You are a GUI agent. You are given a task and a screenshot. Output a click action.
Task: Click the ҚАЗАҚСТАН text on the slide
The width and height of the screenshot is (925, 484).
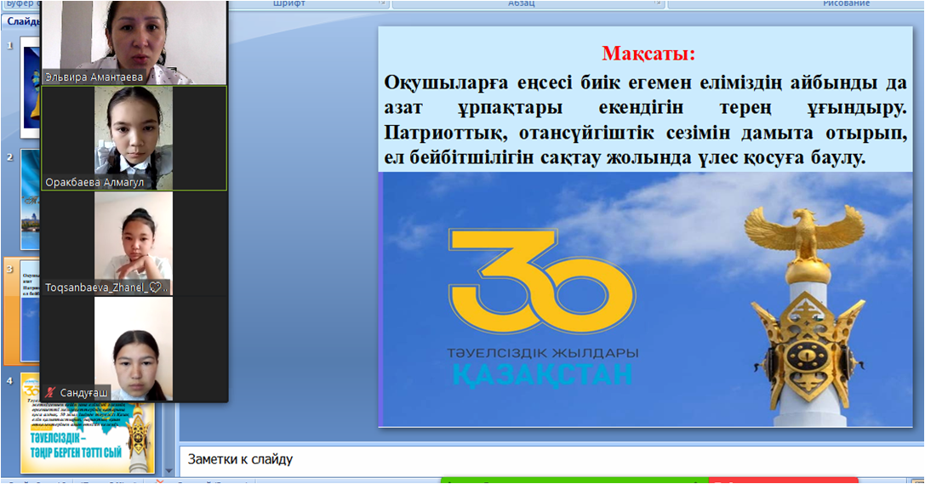click(x=541, y=373)
